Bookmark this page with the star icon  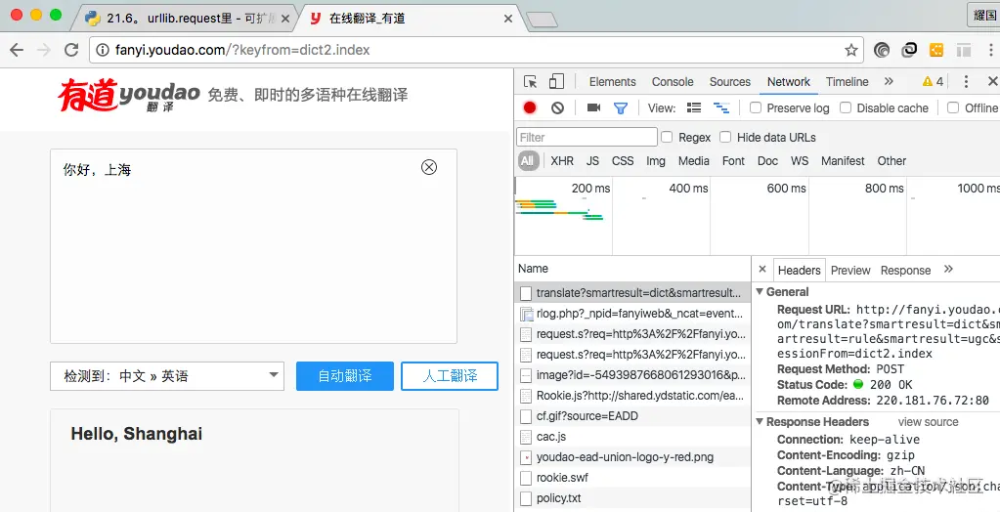(850, 50)
